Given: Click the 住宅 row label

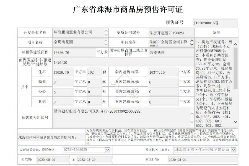Looking at the screenshot, I should 42,72.
